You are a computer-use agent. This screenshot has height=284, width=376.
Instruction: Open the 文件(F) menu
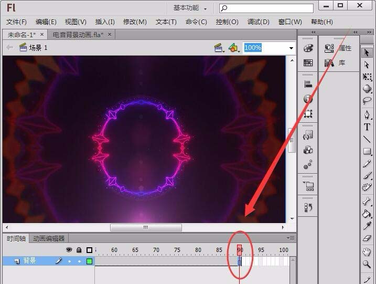click(x=16, y=22)
